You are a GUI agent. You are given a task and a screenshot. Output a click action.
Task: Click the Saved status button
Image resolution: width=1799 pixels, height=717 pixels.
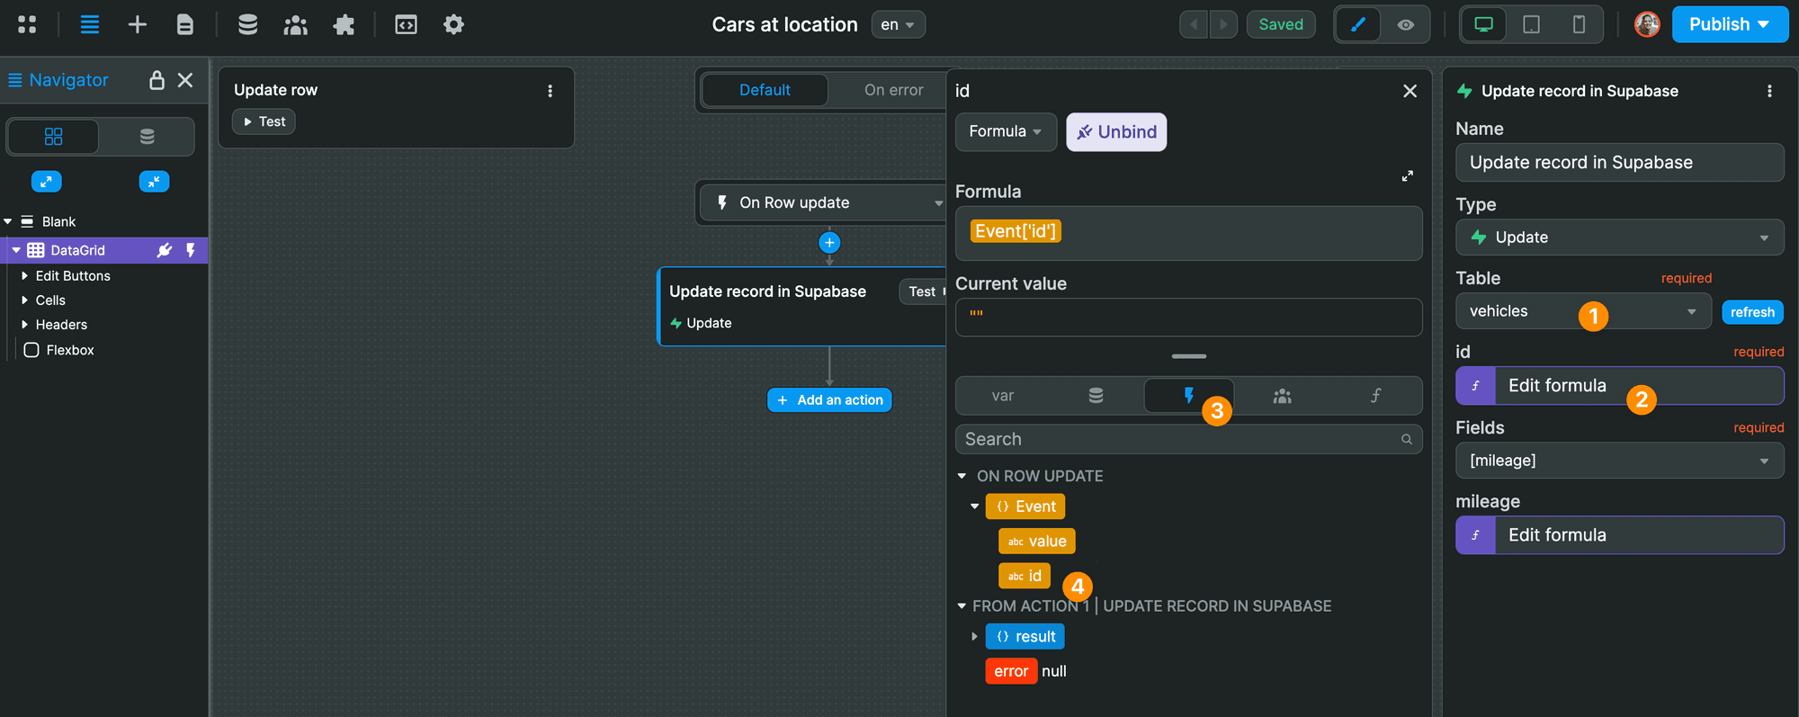[1281, 24]
